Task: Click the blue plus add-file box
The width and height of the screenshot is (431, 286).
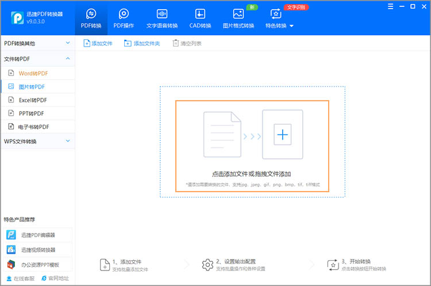Action: point(283,134)
